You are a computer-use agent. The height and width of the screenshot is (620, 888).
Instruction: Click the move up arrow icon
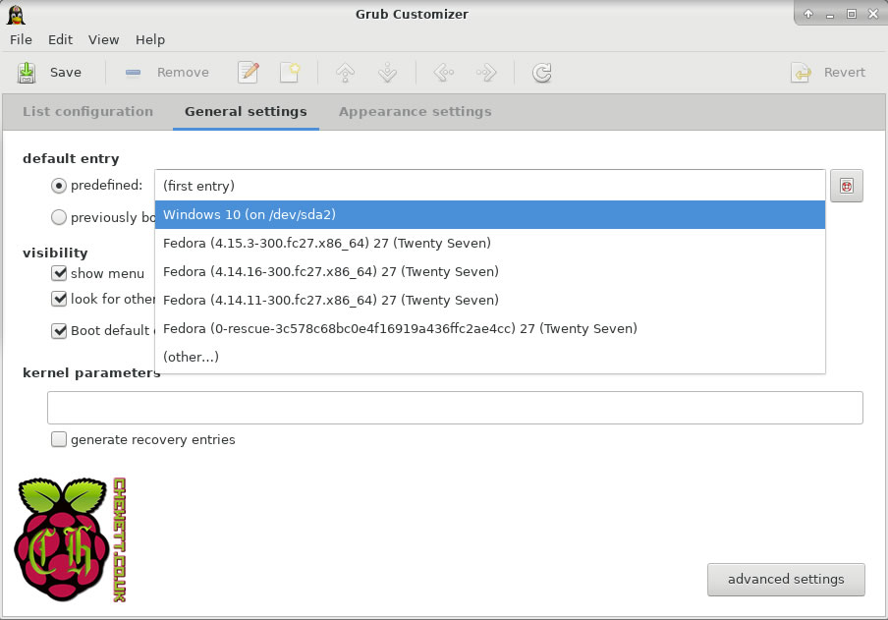click(x=345, y=72)
